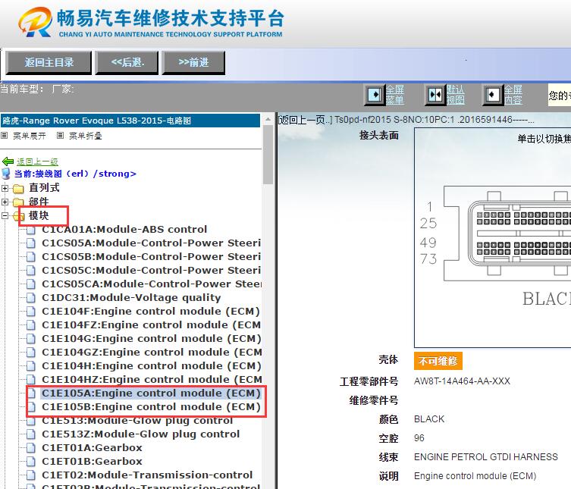
Task: Go forward with >>前进 button
Action: [x=193, y=63]
